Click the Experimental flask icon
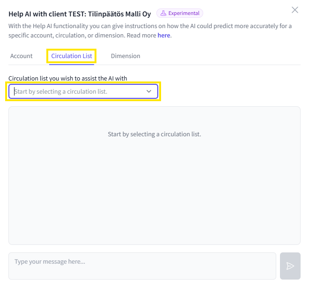309x288 pixels. pos(163,13)
